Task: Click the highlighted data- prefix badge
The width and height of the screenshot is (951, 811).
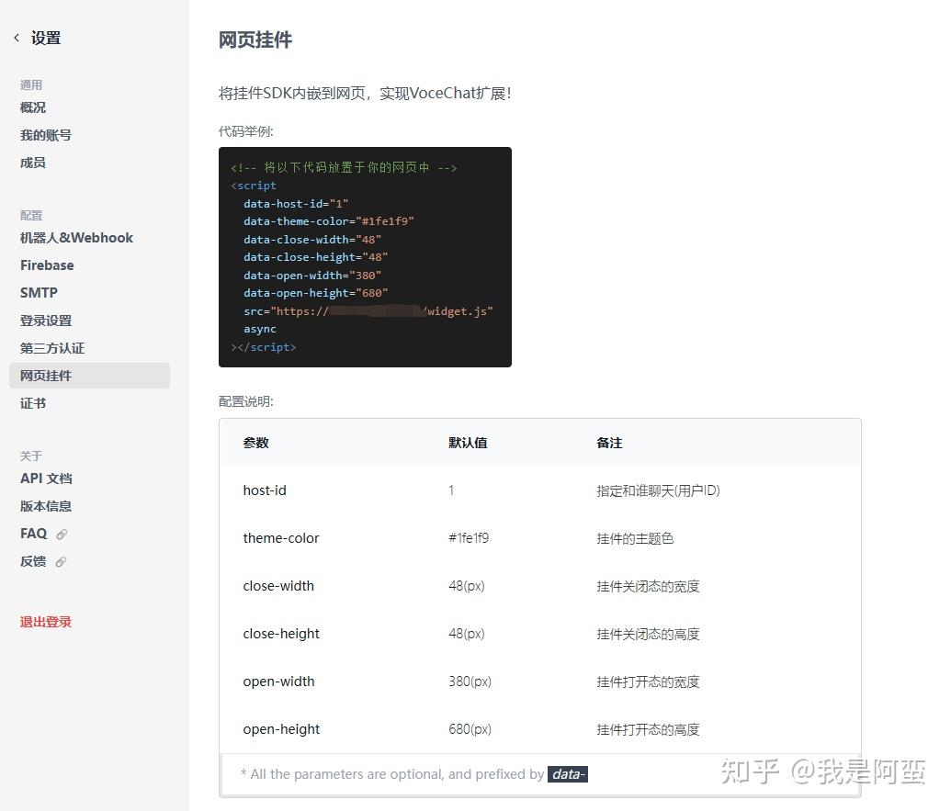Action: (568, 773)
